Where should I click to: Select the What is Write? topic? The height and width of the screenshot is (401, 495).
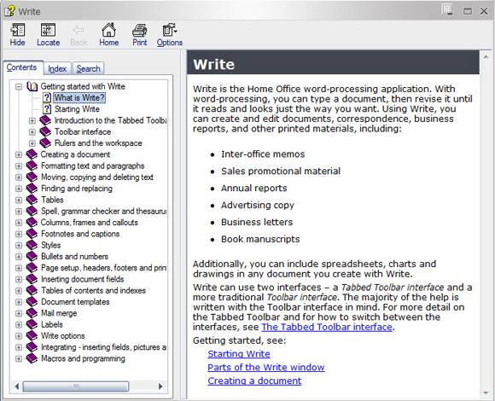tap(79, 98)
